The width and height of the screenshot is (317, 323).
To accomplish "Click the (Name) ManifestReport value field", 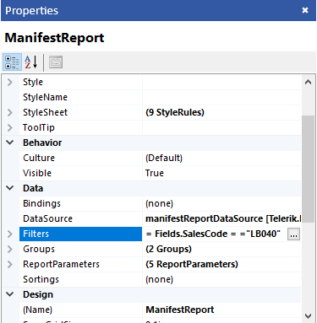I will [221, 310].
